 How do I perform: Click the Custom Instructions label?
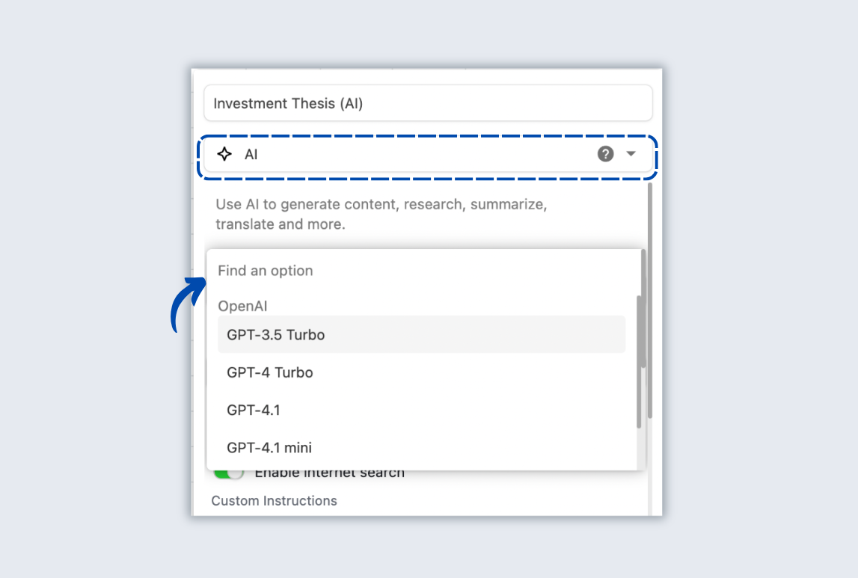click(x=274, y=501)
